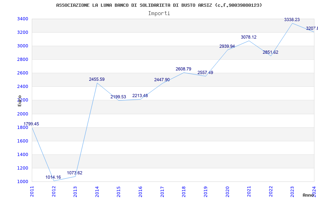
Task: Click the x-axis year 2020
Action: [x=227, y=191]
